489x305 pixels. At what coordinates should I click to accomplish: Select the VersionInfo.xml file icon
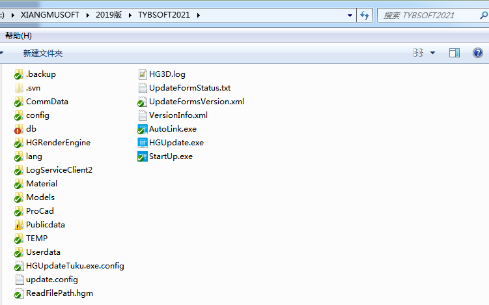tap(143, 115)
